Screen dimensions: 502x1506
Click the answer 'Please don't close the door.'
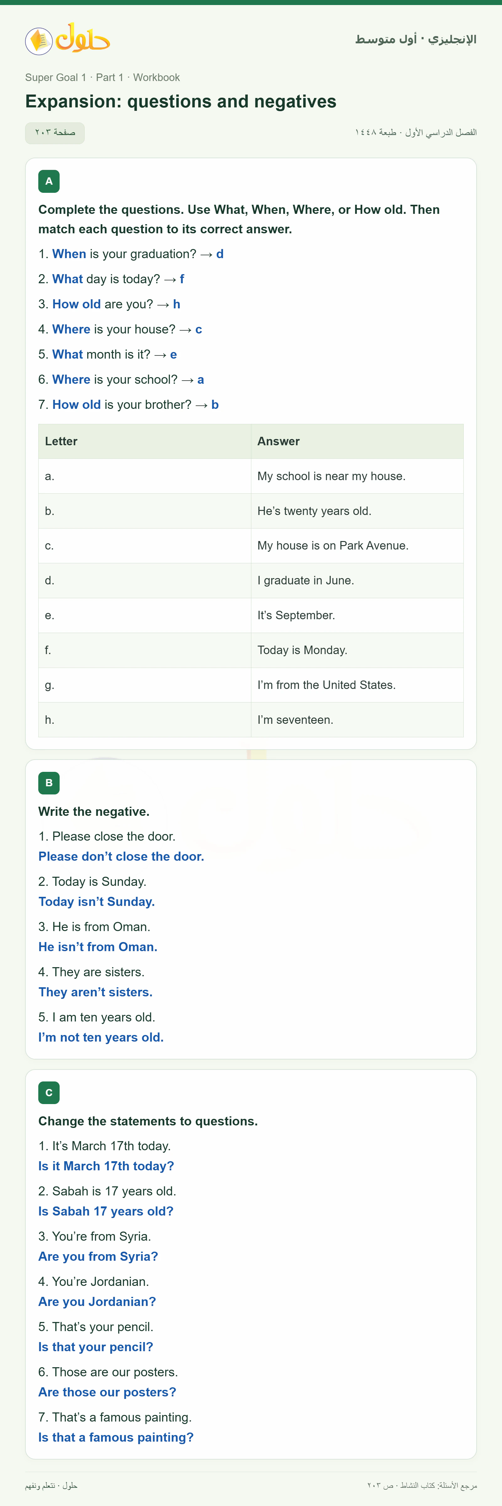tap(121, 857)
